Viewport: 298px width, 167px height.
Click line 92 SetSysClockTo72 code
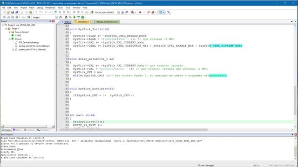tap(88, 122)
